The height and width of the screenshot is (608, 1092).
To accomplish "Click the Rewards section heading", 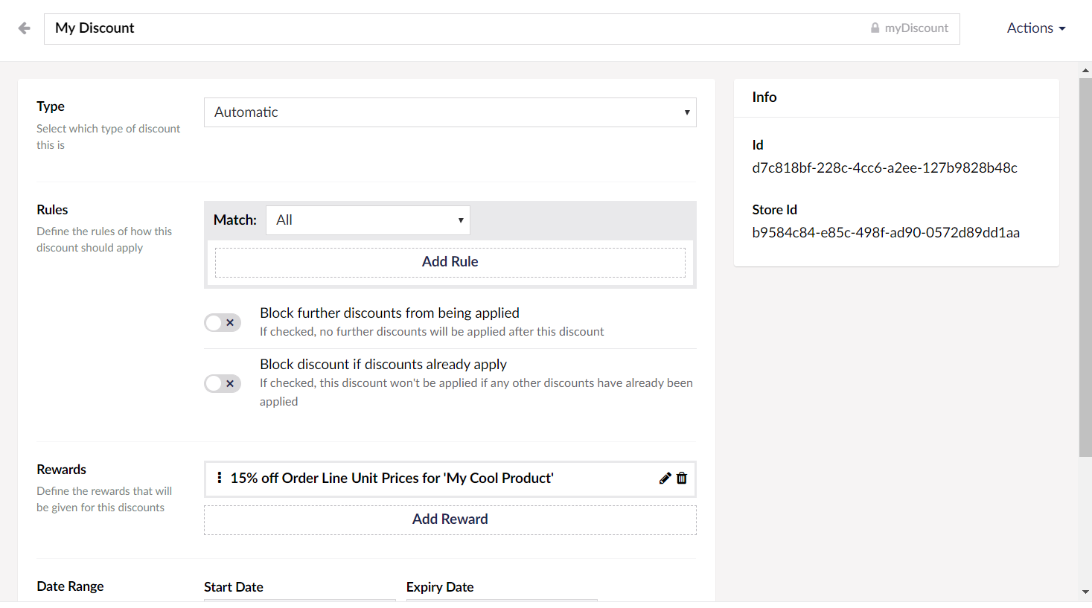I will [x=61, y=470].
